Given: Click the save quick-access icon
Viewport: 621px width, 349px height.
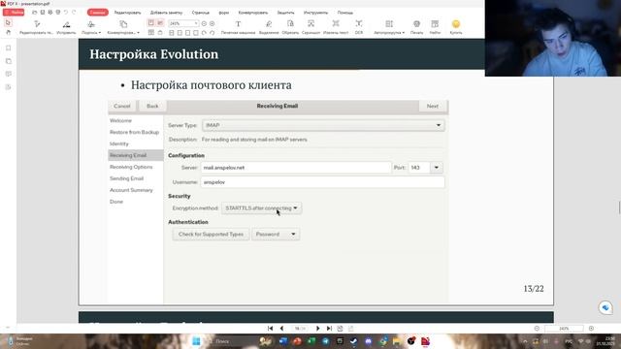Looking at the screenshot, I should click(43, 13).
